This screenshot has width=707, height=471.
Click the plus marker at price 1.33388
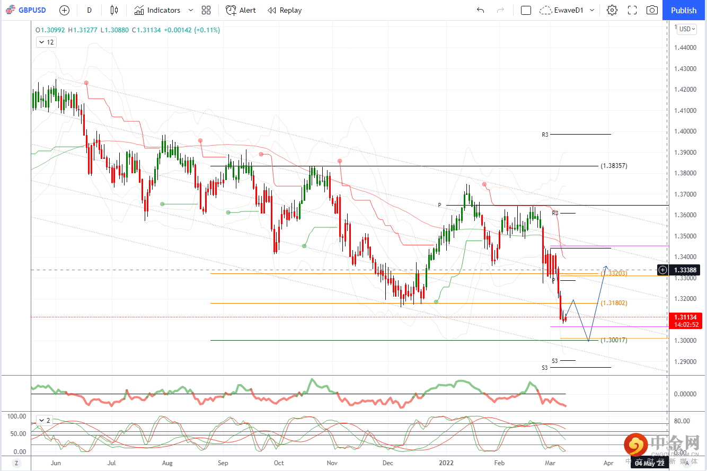click(x=662, y=270)
